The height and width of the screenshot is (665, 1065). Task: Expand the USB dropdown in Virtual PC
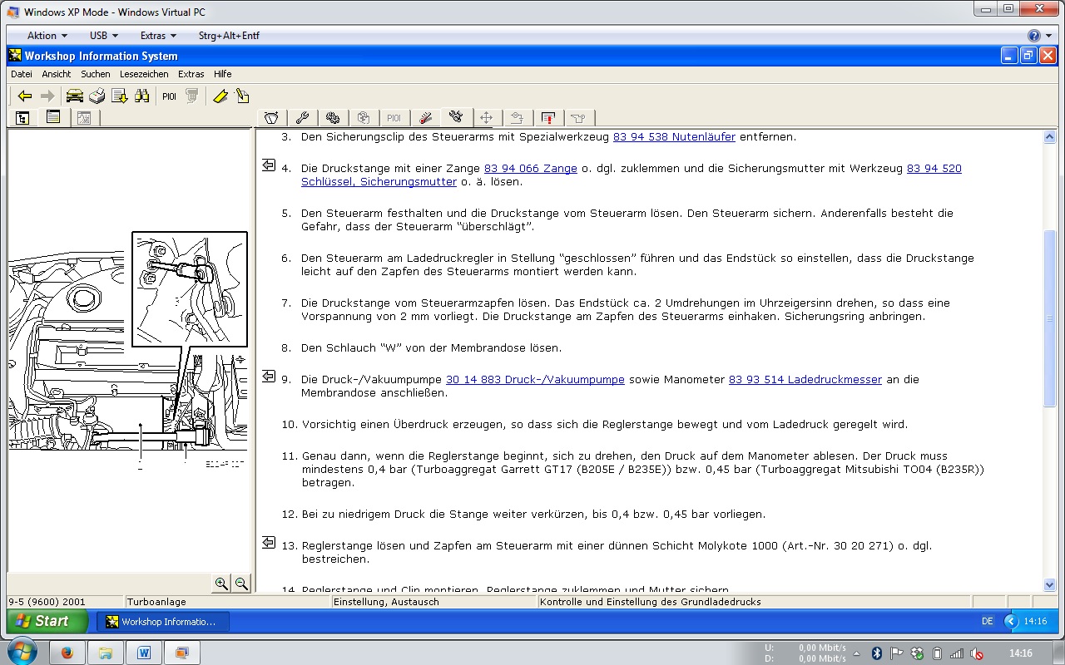click(104, 36)
